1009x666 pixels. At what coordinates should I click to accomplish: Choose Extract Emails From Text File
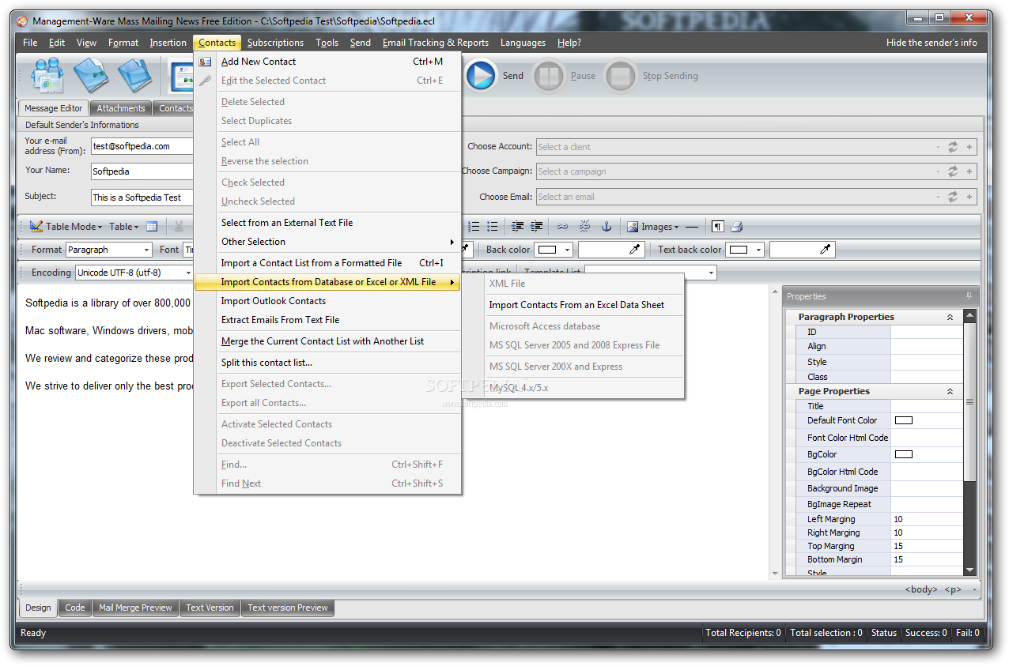click(327, 320)
